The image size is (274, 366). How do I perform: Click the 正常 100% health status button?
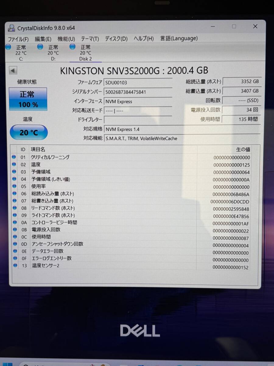coord(28,99)
